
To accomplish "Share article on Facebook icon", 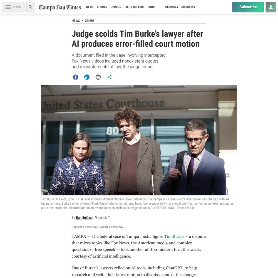I will pos(76,77).
